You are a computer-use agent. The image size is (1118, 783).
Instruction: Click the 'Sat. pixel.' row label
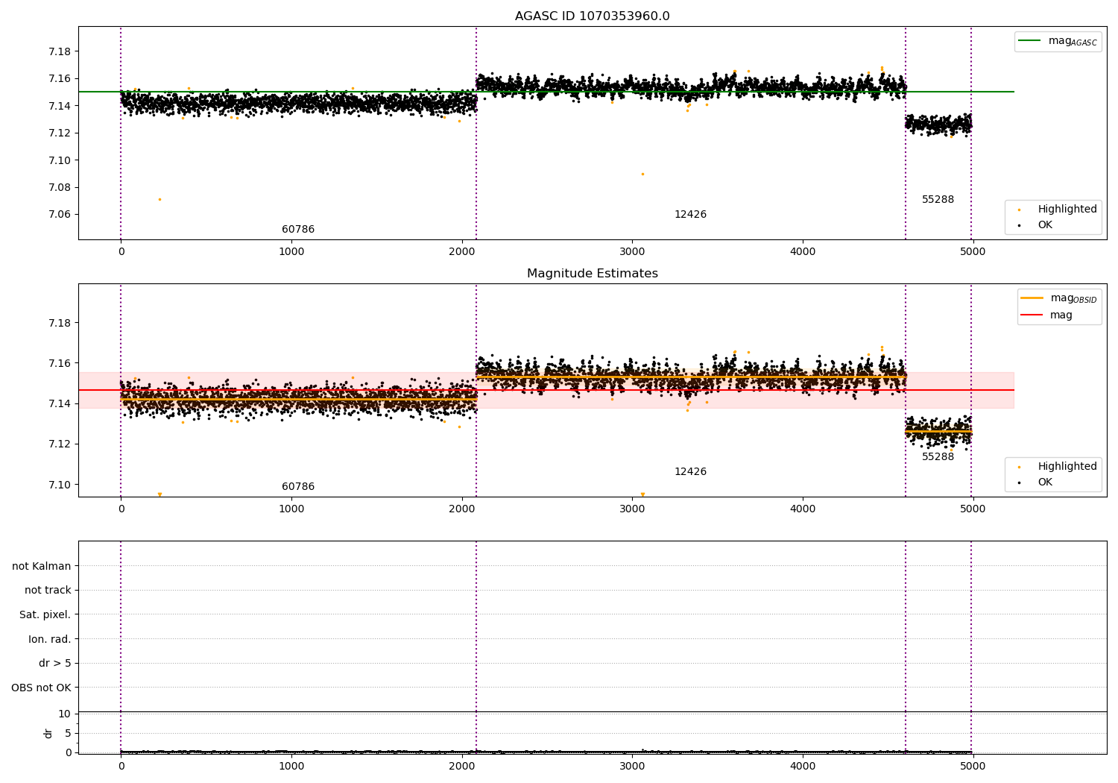click(45, 615)
